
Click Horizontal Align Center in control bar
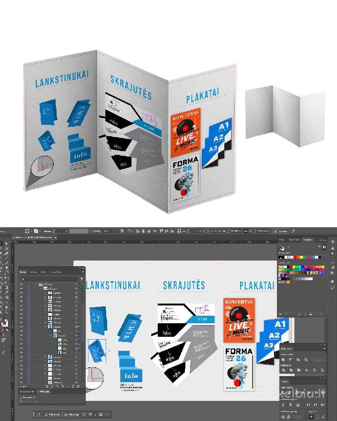click(x=143, y=231)
